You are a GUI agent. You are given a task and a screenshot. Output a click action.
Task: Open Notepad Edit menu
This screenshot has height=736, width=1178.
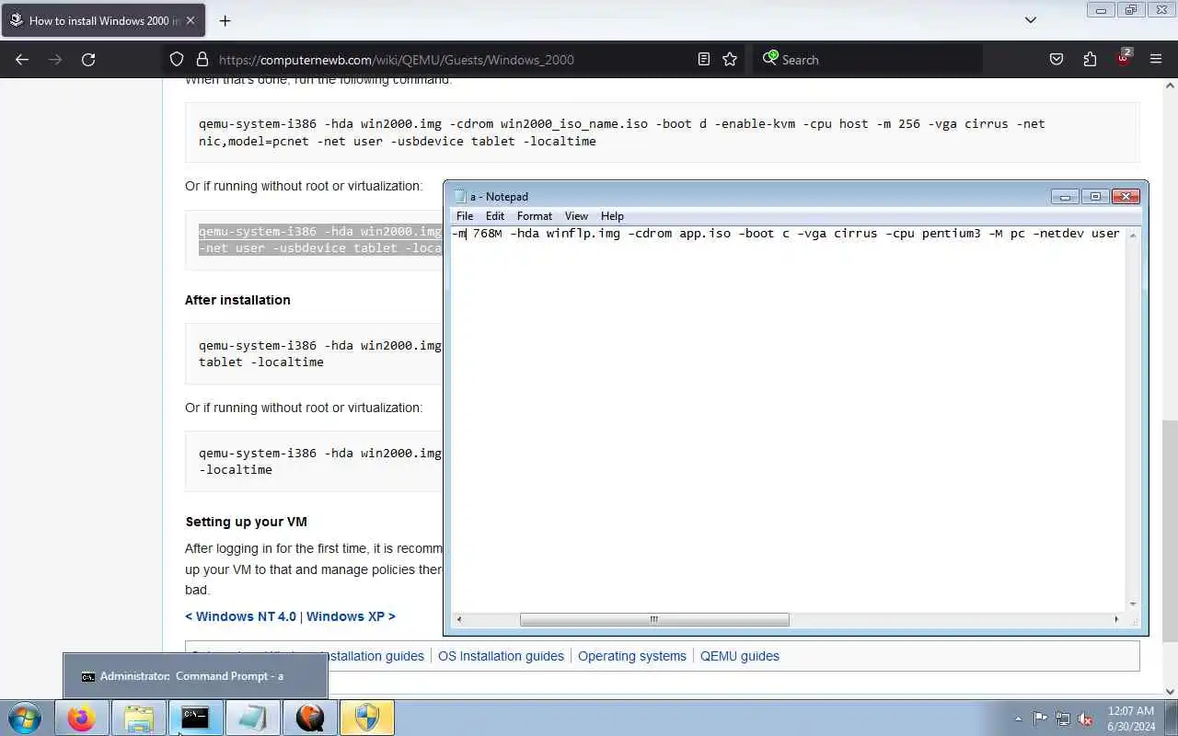click(x=495, y=216)
